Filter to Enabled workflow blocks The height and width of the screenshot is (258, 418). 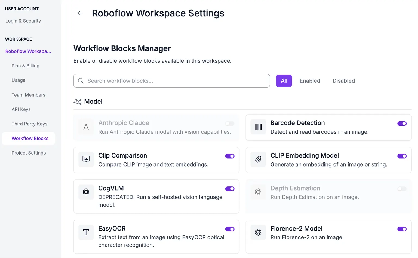coord(310,81)
